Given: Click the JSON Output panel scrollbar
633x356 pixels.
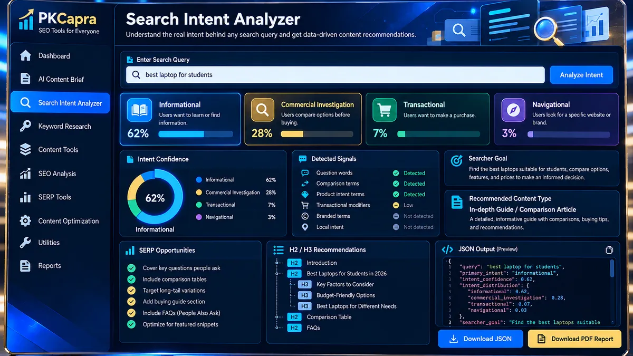Looking at the screenshot, I should [612, 269].
